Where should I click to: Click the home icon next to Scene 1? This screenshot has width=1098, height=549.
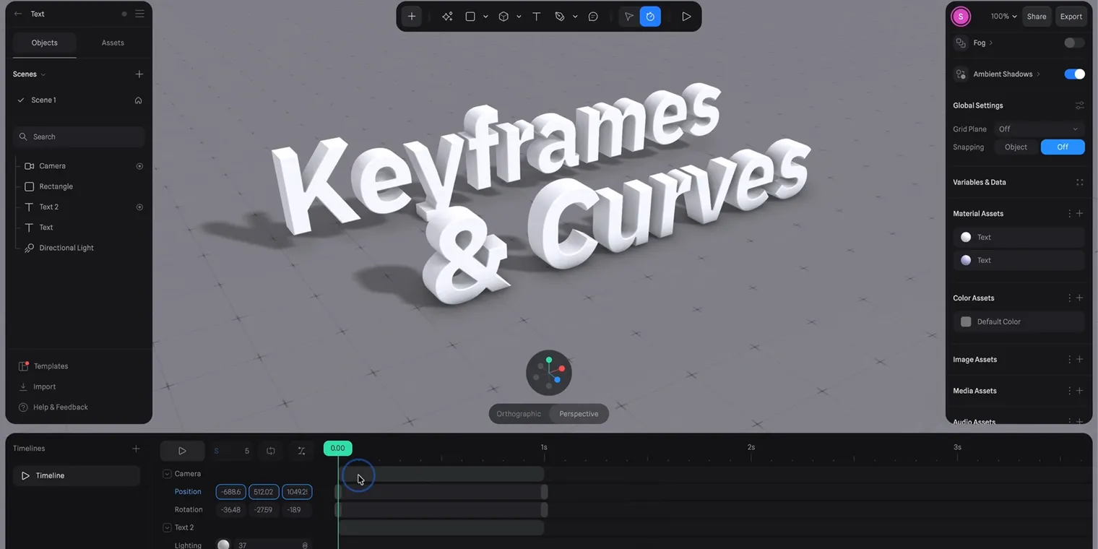137,100
